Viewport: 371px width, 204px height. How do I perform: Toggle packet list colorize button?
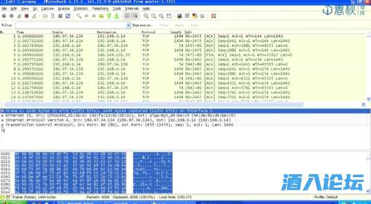tap(128, 16)
